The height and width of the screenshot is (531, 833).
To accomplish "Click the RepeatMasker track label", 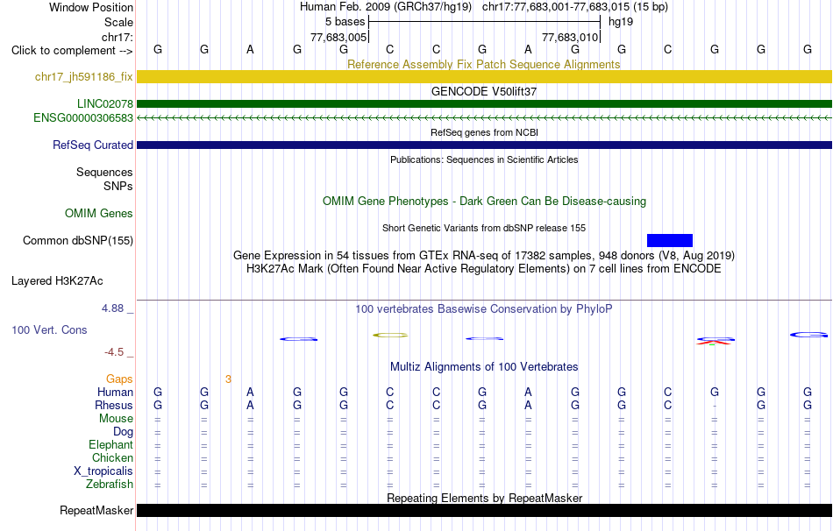I will (96, 510).
